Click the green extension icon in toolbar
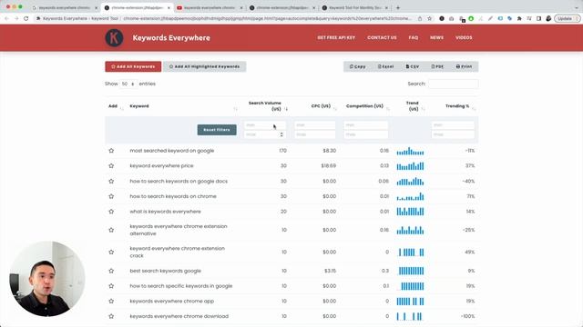The image size is (583, 327). point(471,18)
